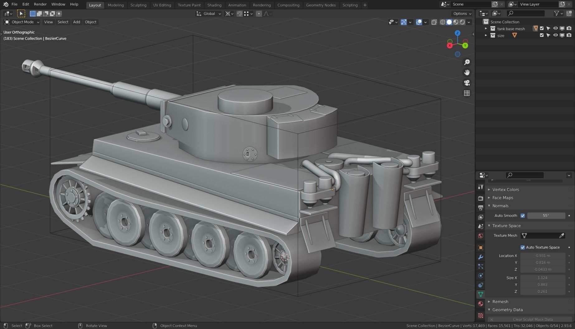Screen dimensions: 575x329
Task: Toggle the camera view icon
Action: [467, 83]
